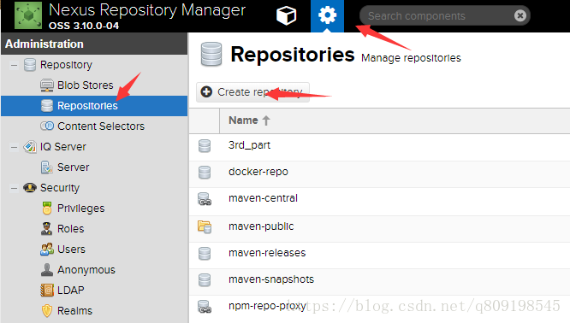Image resolution: width=570 pixels, height=323 pixels.
Task: Click the Realms shield icon
Action: (47, 311)
